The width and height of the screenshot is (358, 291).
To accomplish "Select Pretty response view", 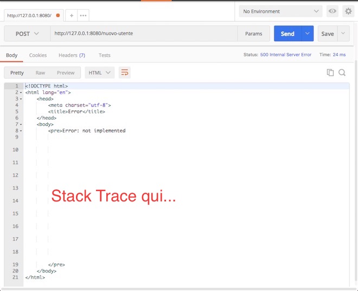I will pyautogui.click(x=17, y=73).
